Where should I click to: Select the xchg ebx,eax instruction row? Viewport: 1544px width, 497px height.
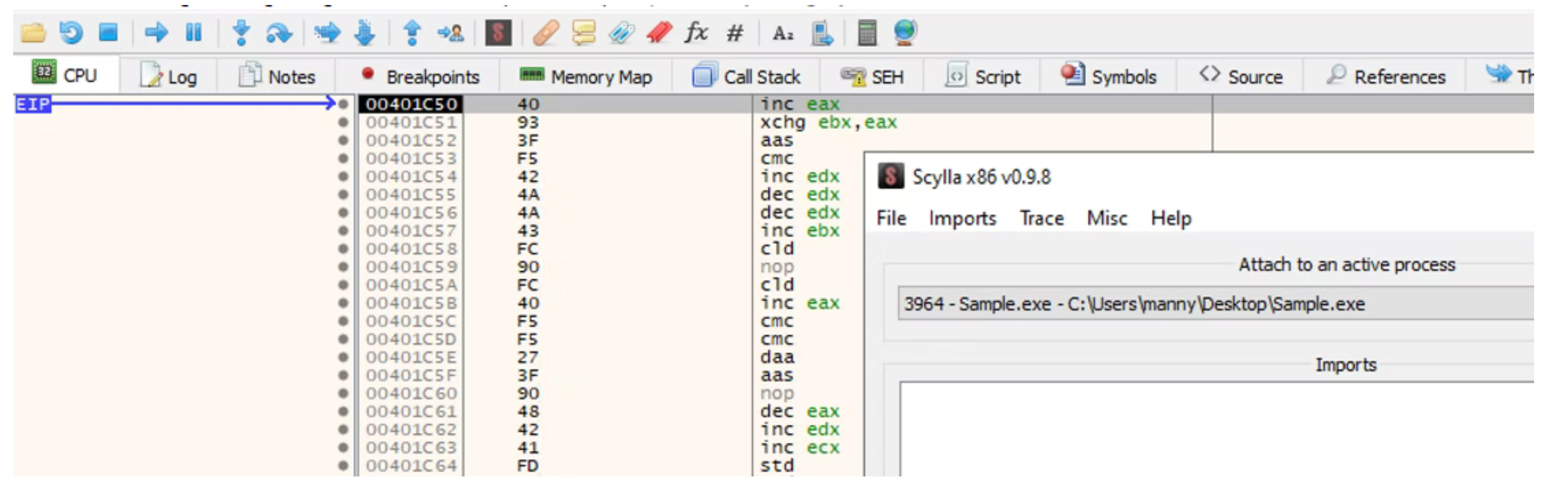pos(828,122)
